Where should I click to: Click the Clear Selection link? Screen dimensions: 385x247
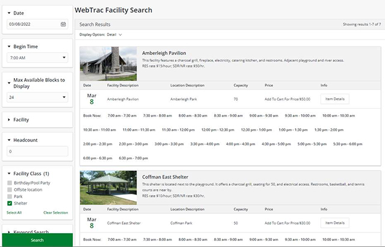[55, 213]
